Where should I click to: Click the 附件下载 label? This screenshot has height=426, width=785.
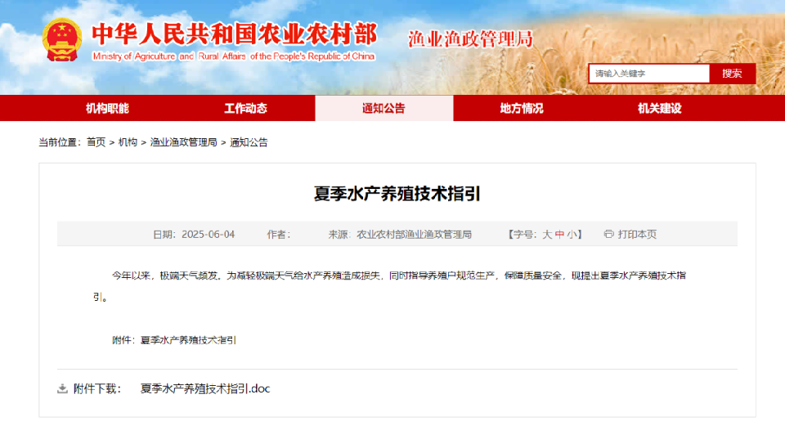coord(97,388)
